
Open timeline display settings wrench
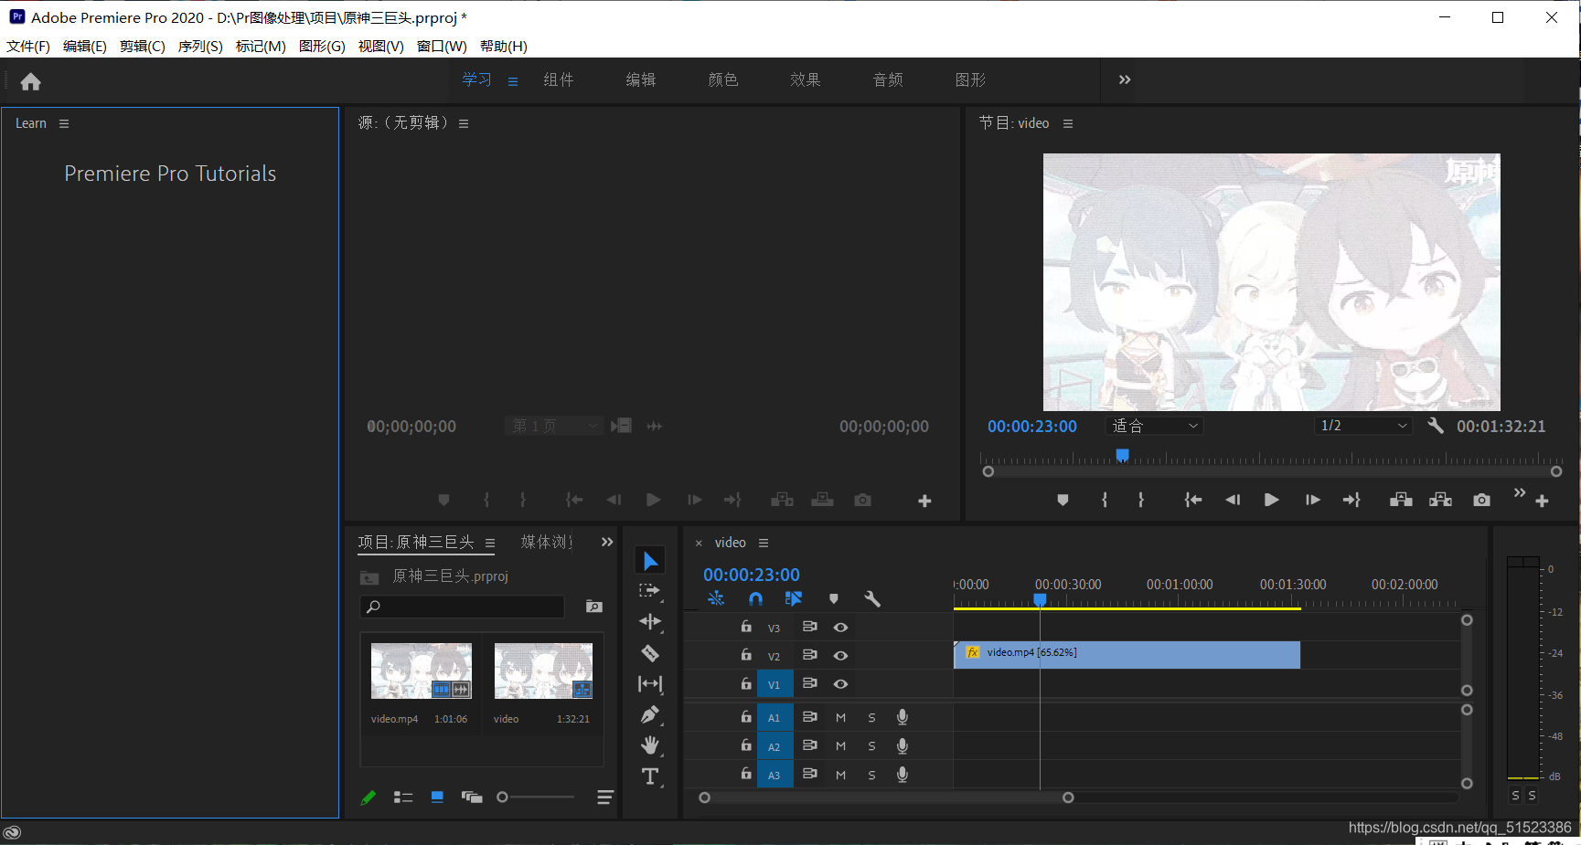coord(872,599)
